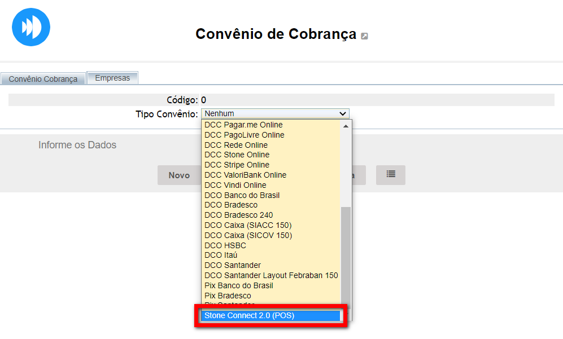Pick DCC PagoLivre Online option
563x339 pixels.
(244, 135)
